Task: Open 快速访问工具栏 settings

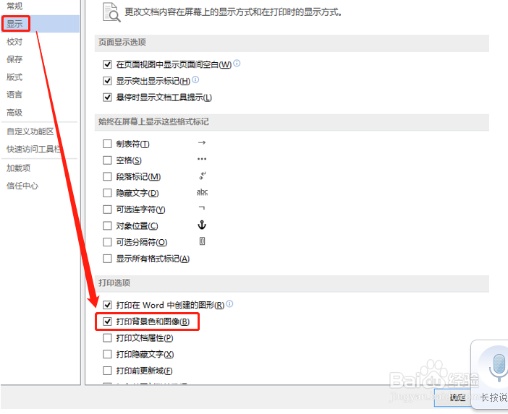Action: point(34,149)
